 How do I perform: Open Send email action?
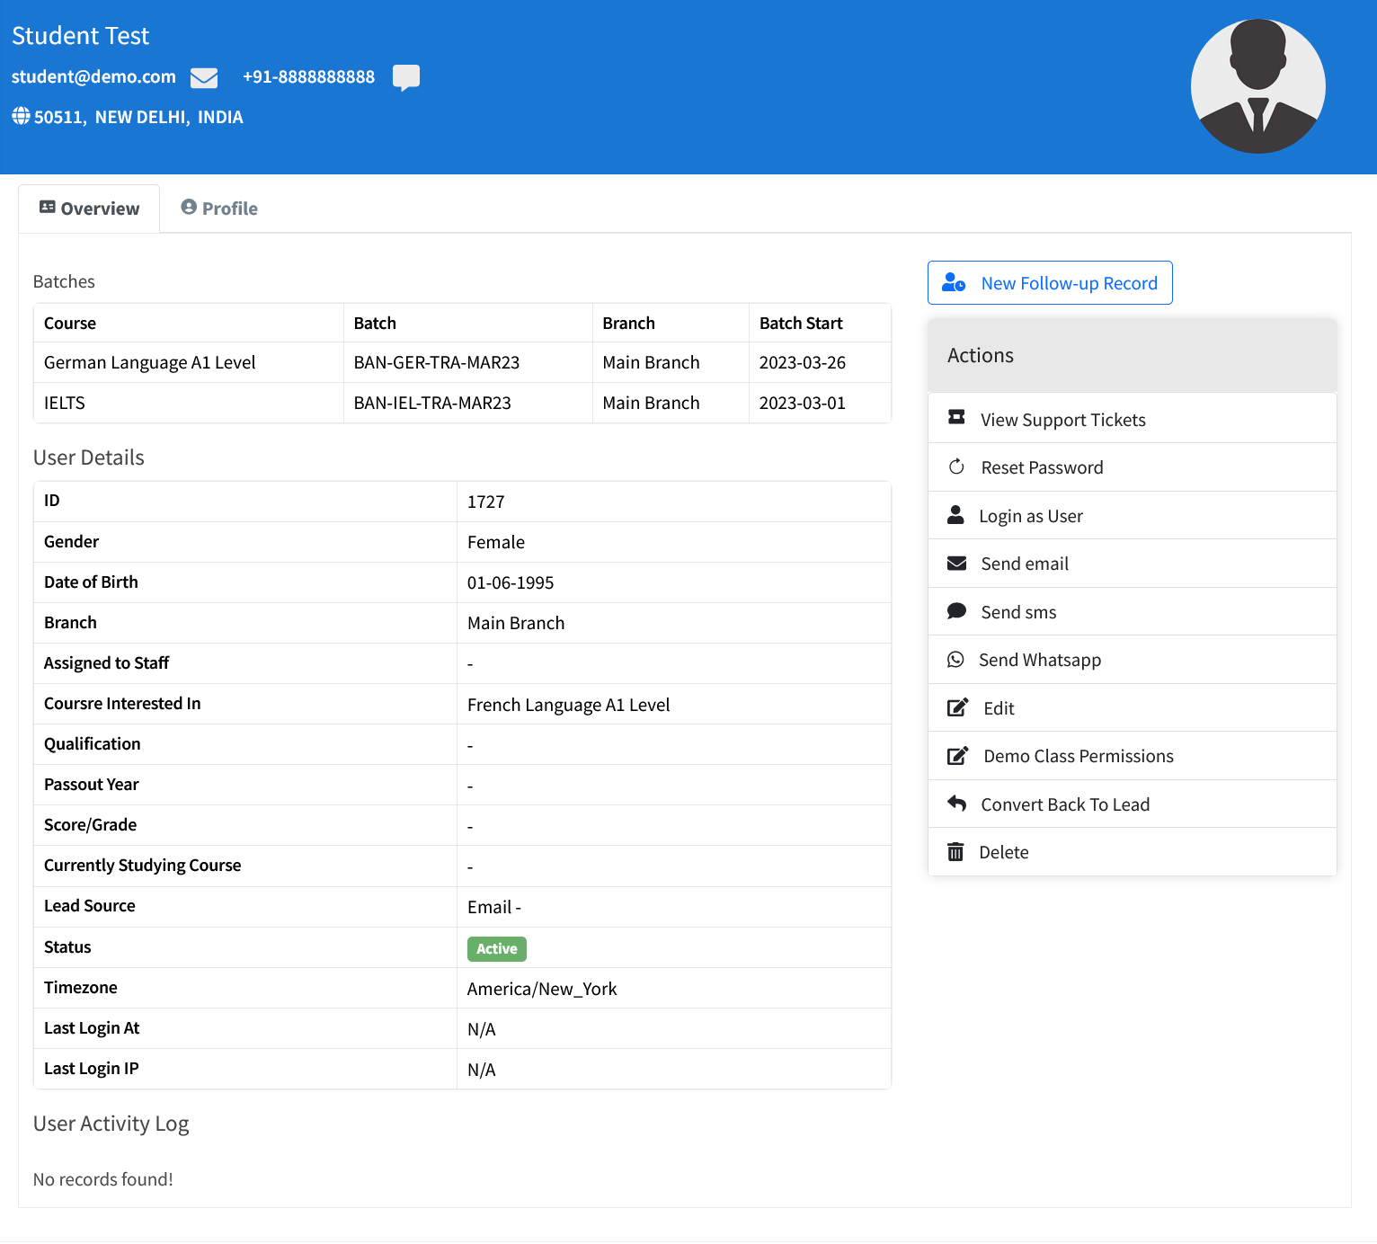(1025, 564)
